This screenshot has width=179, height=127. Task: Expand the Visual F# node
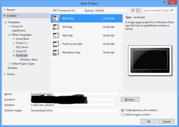(x=14, y=51)
